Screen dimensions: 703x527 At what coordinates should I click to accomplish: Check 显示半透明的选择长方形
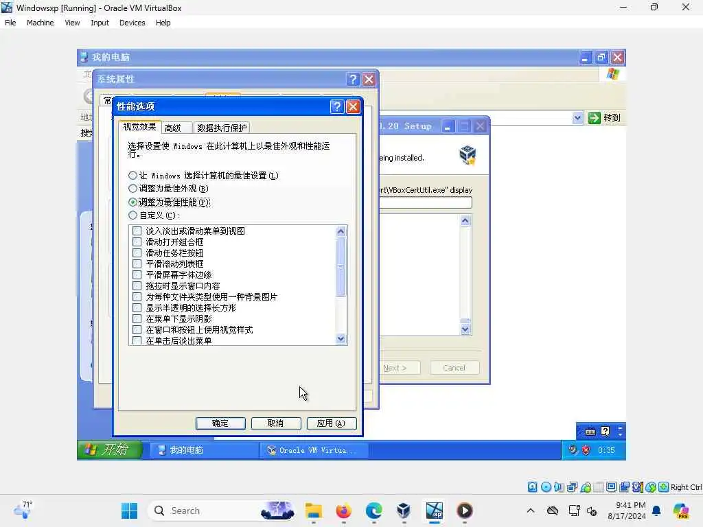coord(137,308)
